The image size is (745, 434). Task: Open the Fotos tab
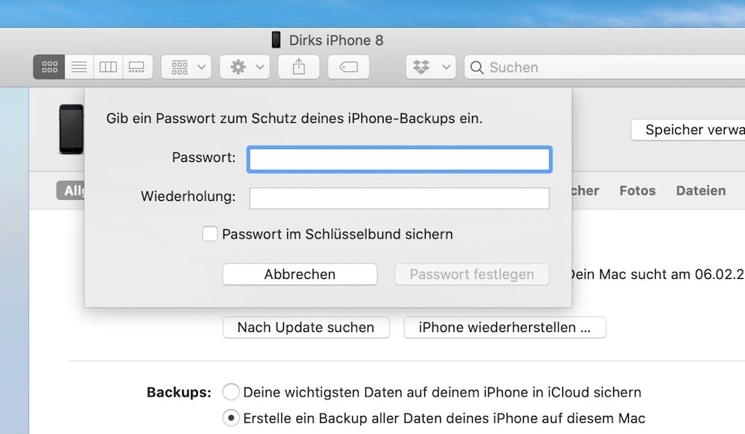[x=638, y=190]
